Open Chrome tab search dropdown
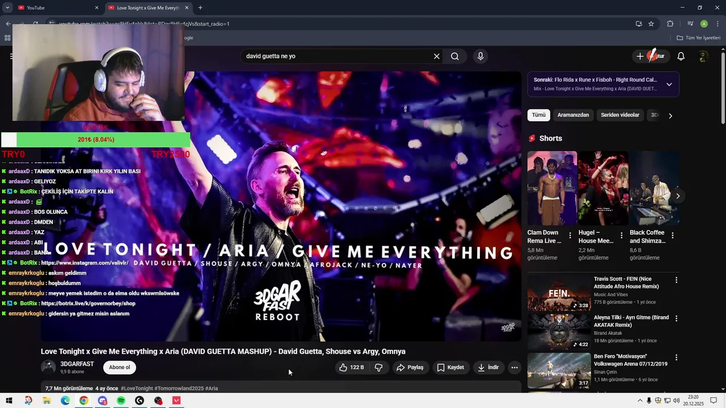The image size is (726, 408). pos(7,8)
